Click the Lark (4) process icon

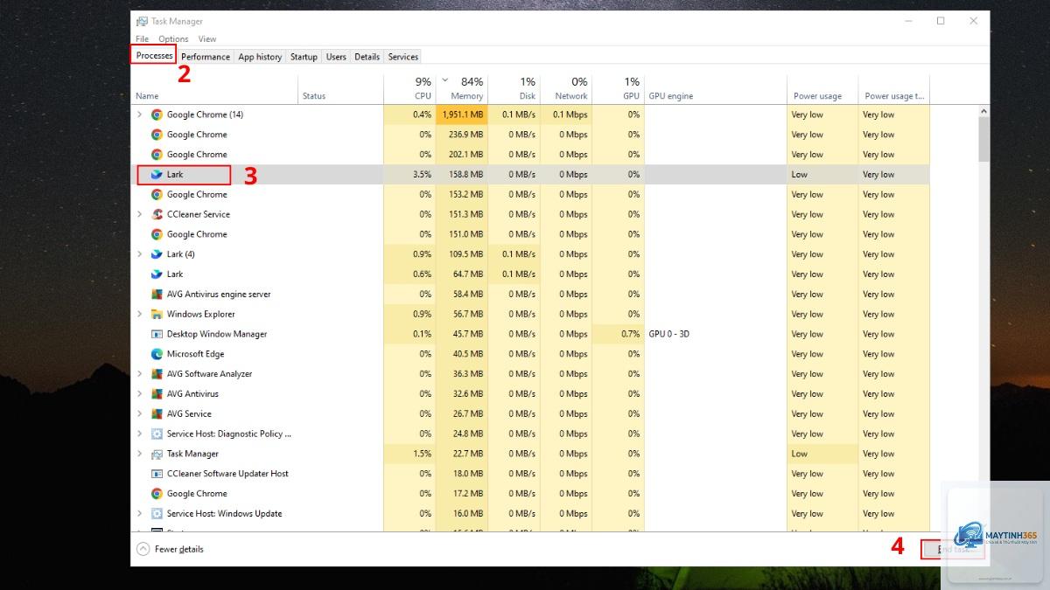[x=157, y=254]
